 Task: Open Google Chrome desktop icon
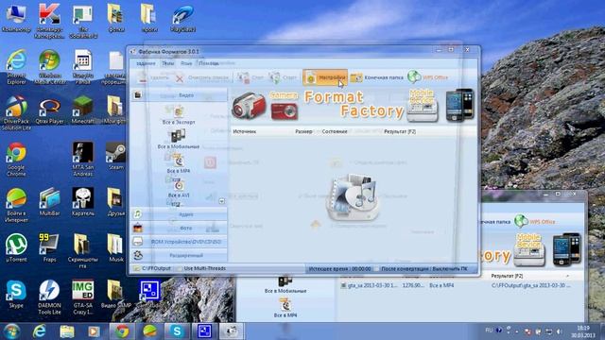[x=16, y=160]
